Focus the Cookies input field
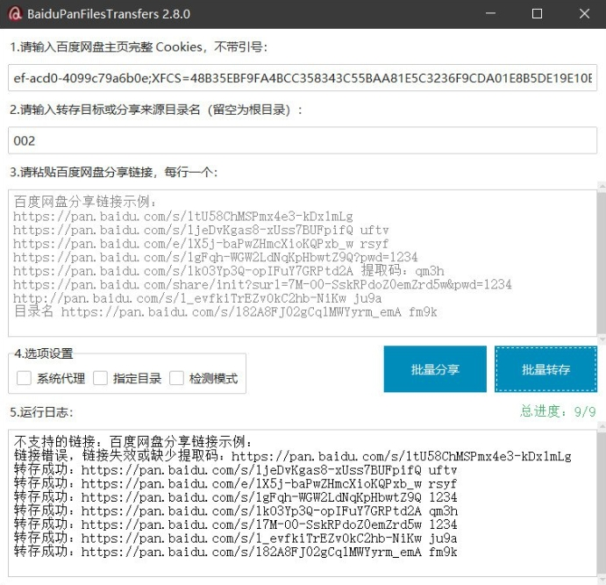This screenshot has width=606, height=585. click(303, 78)
